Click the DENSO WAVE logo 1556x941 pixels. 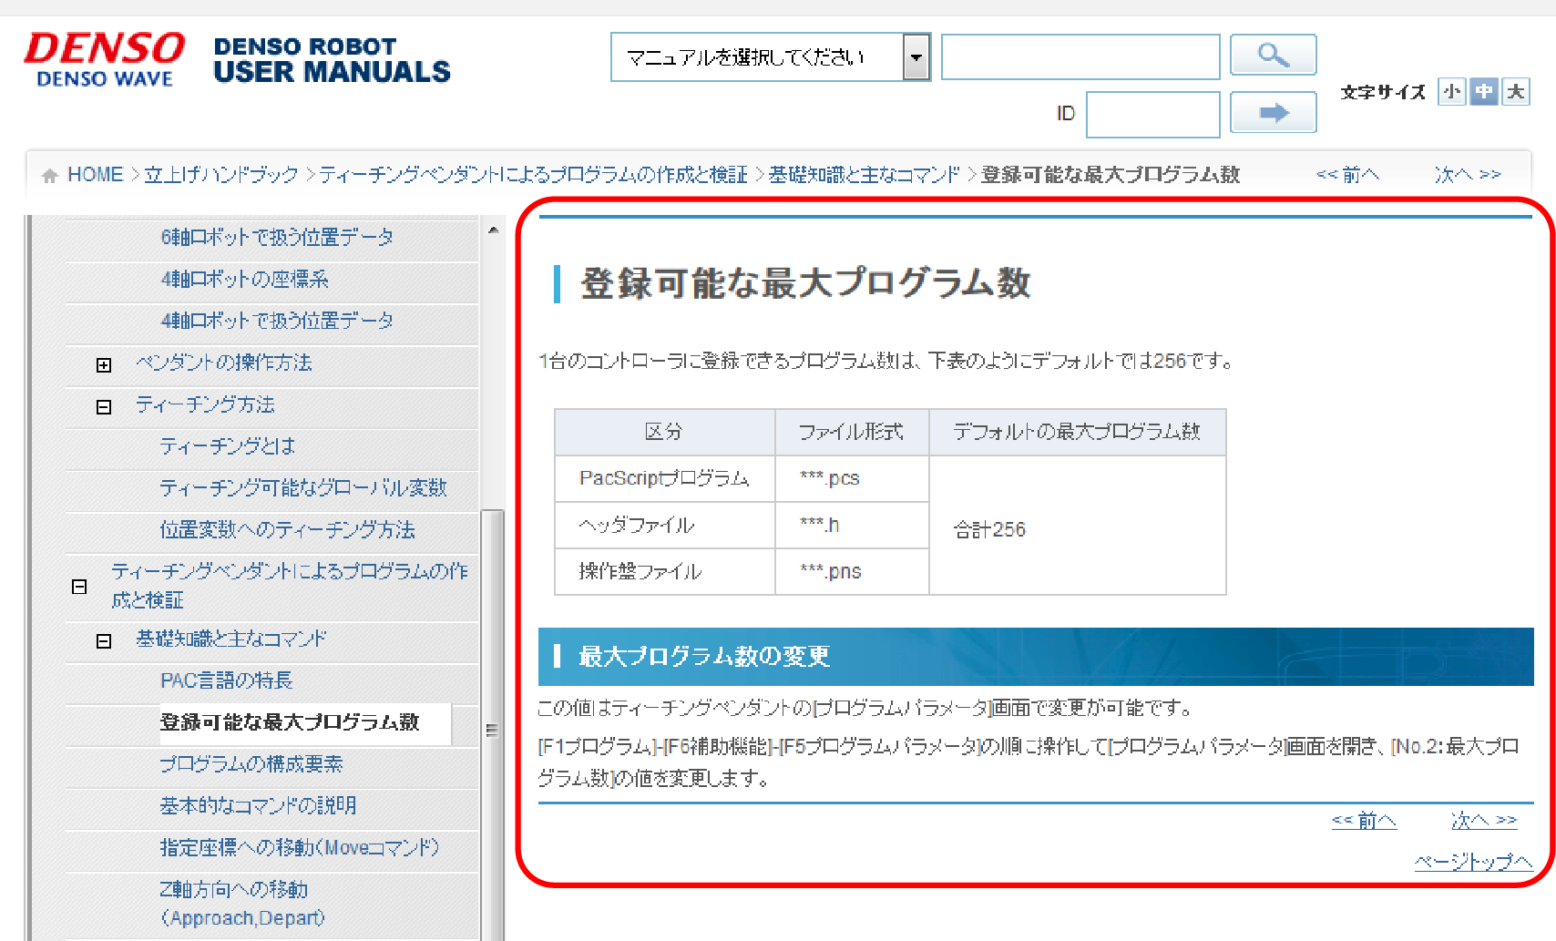pyautogui.click(x=104, y=60)
